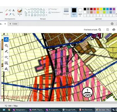Select the Цвят 2 color button
The width and height of the screenshot is (117, 112).
(x=80, y=12)
